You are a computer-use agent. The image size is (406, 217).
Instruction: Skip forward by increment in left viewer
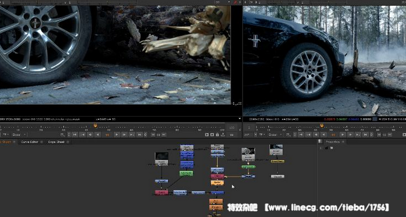tap(164, 135)
